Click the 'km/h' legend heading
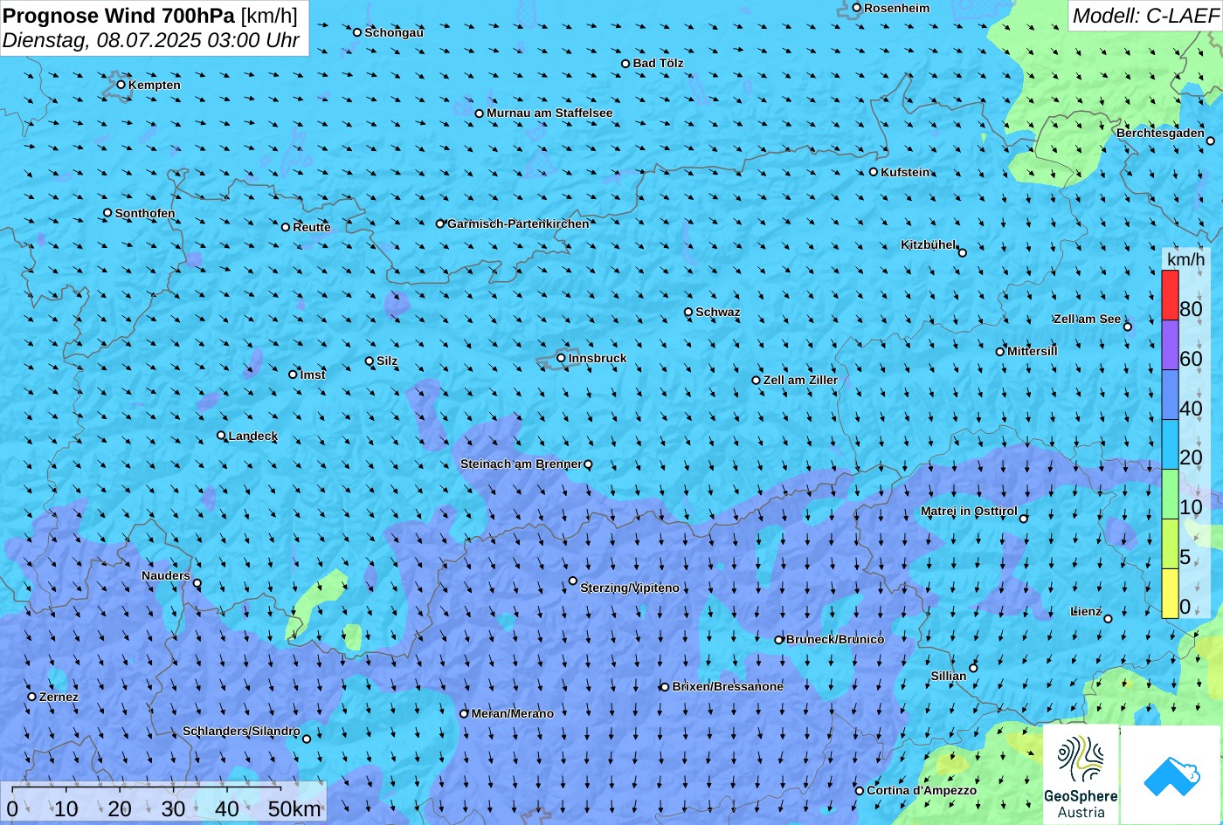The width and height of the screenshot is (1223, 825). 1185,259
